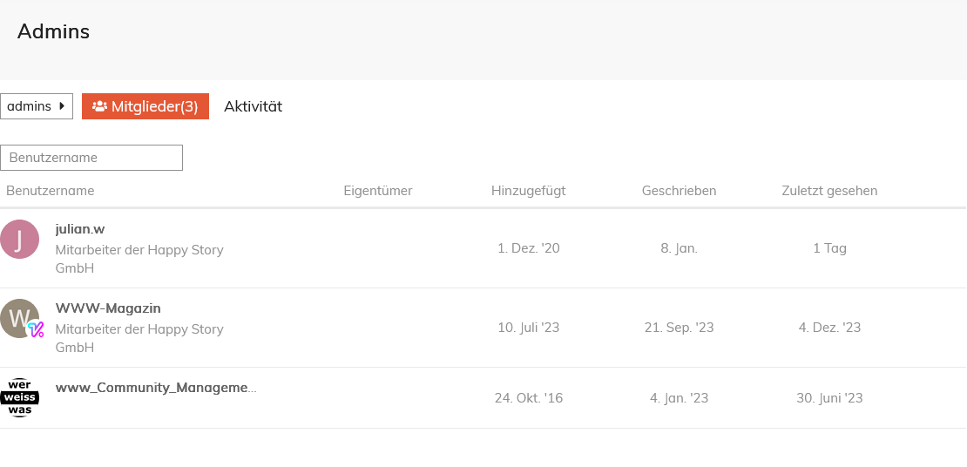Image resolution: width=967 pixels, height=467 pixels.
Task: Open the julian.w profile link
Action: (x=80, y=229)
